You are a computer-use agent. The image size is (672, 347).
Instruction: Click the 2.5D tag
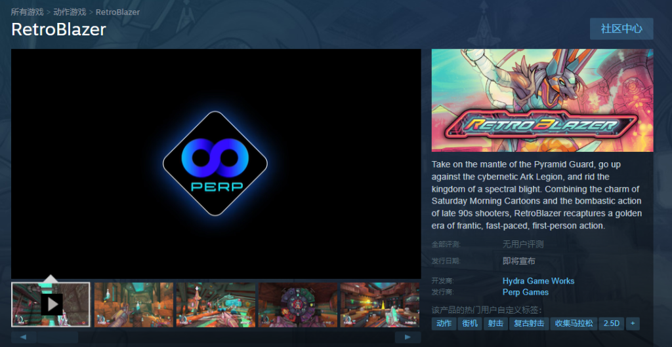pos(612,323)
